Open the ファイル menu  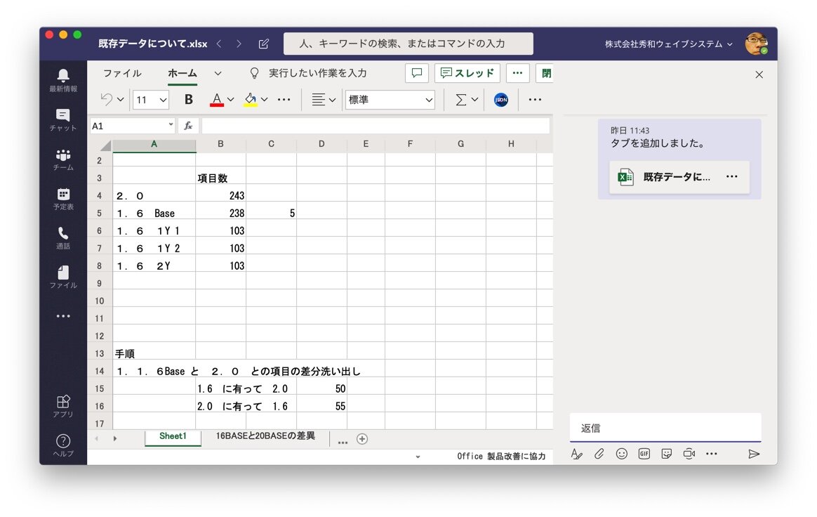point(122,73)
